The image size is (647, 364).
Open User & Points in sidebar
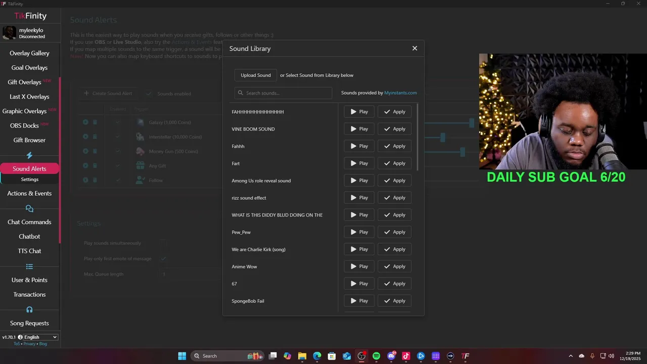29,280
